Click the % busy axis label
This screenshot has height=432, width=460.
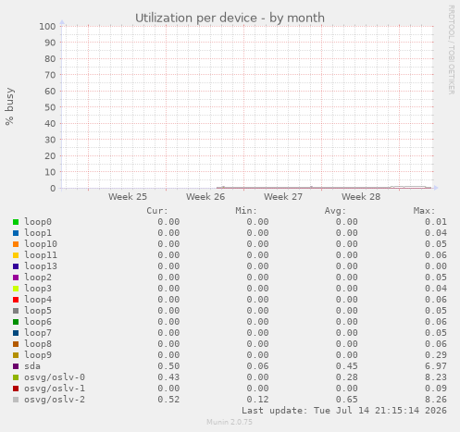click(x=9, y=106)
